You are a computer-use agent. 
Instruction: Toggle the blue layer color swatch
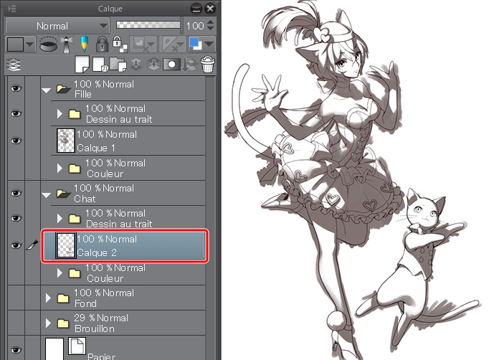point(195,44)
